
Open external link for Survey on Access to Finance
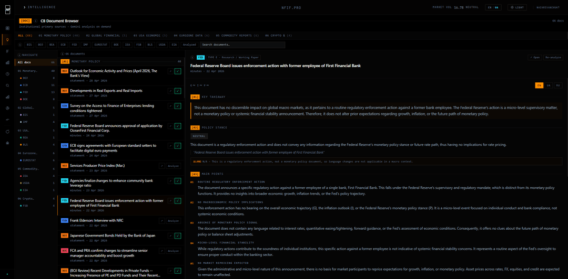tap(170, 106)
